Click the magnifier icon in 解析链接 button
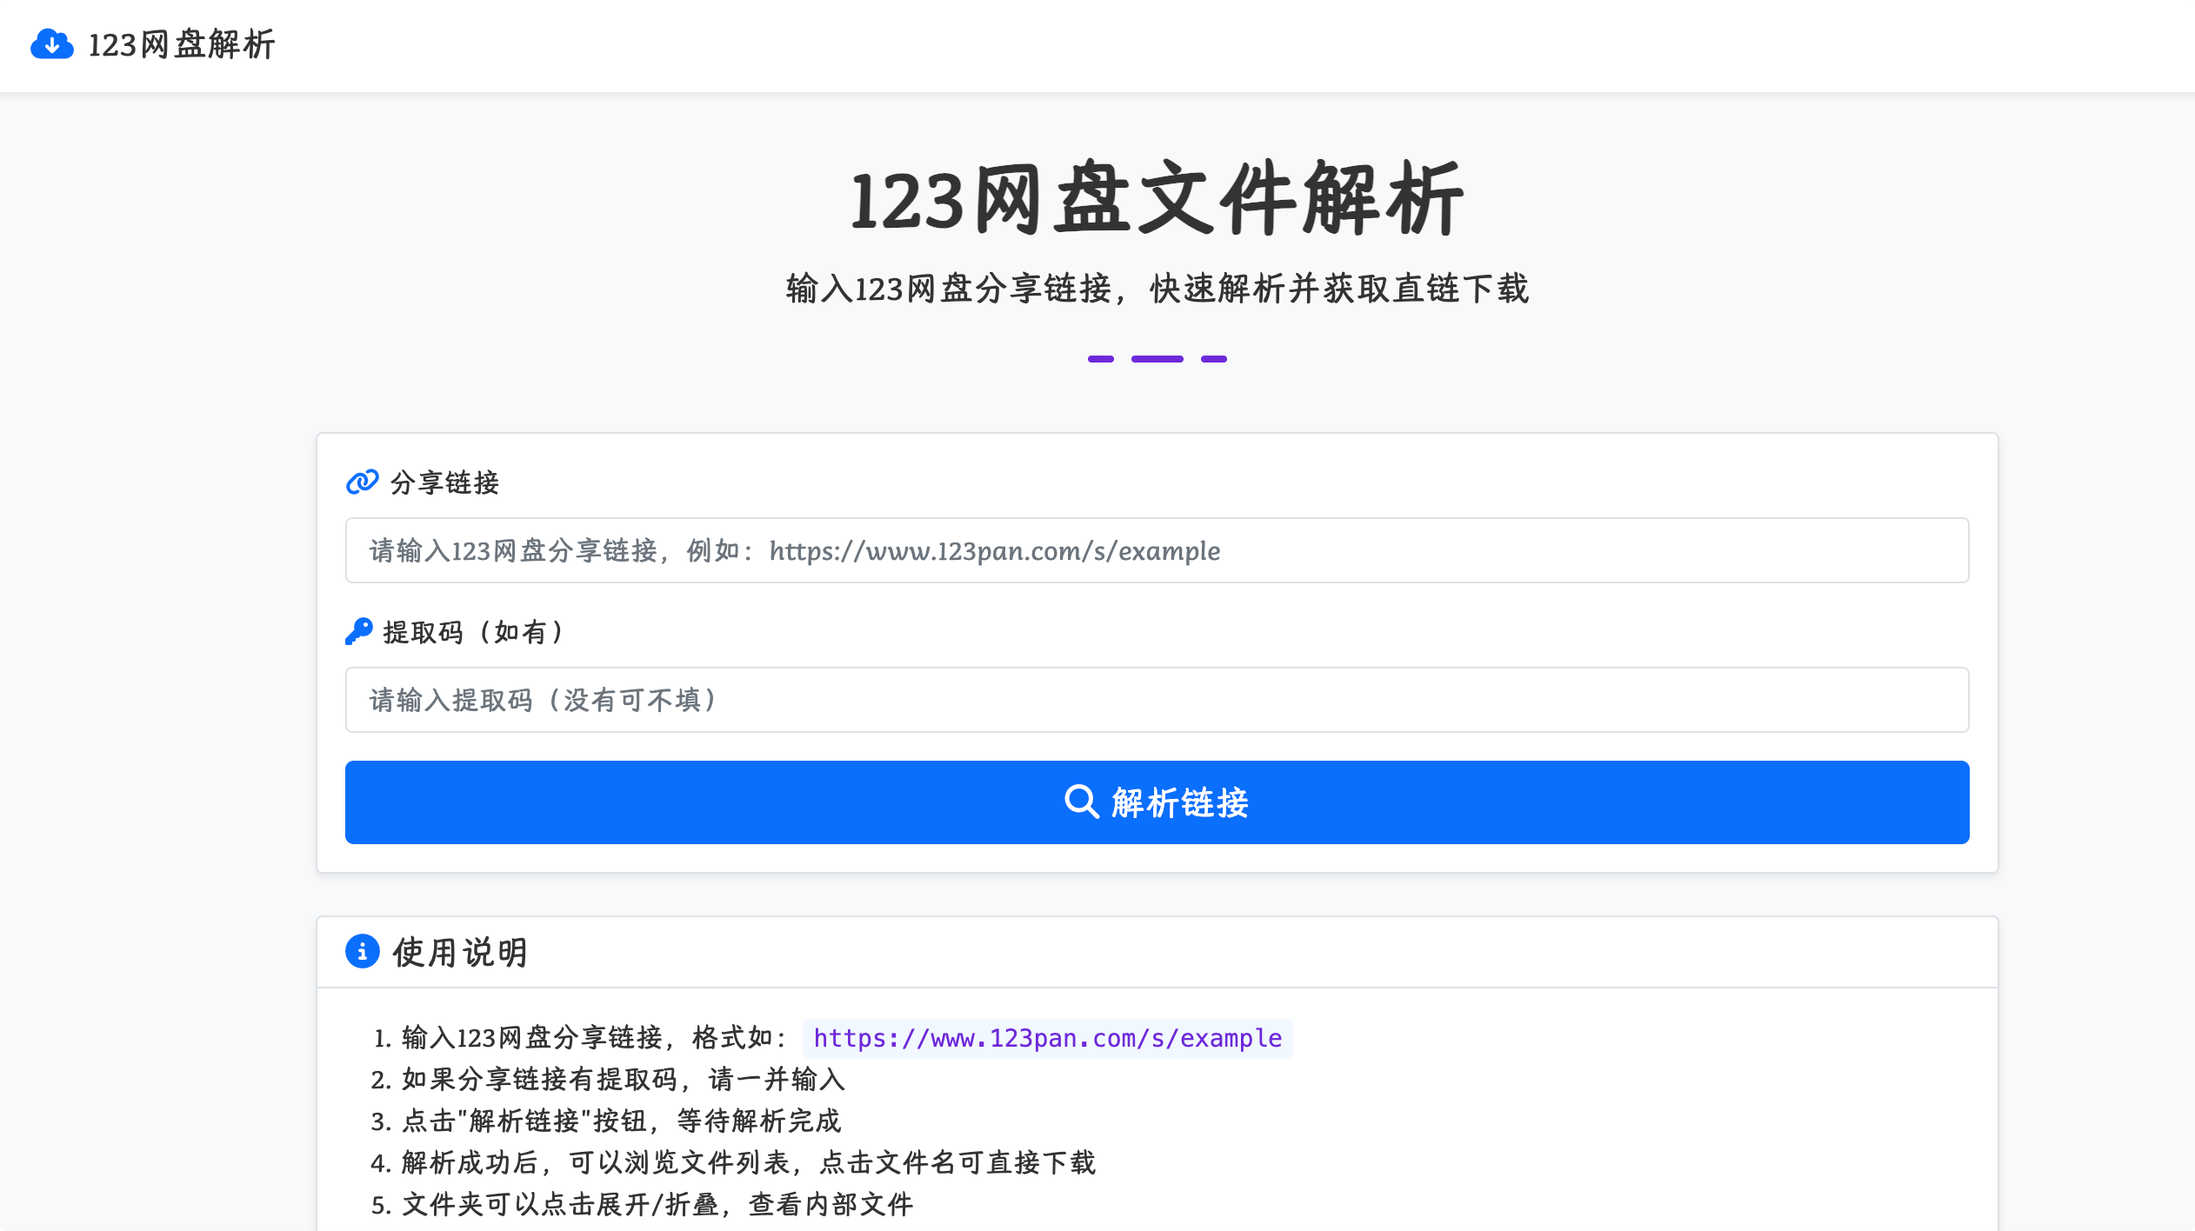2195x1231 pixels. [x=1081, y=802]
